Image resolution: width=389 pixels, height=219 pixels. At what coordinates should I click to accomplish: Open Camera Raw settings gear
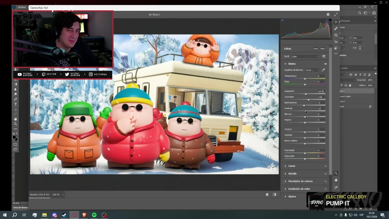[x=328, y=14]
